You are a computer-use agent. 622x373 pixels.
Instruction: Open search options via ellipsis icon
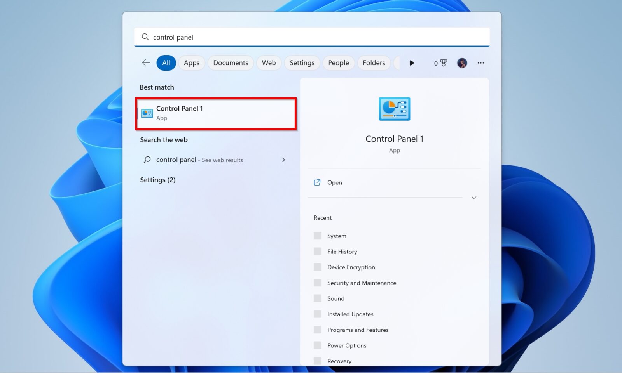[481, 62]
